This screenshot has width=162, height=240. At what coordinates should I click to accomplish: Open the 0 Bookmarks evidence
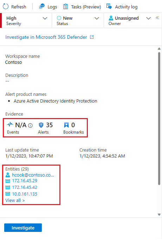73,128
